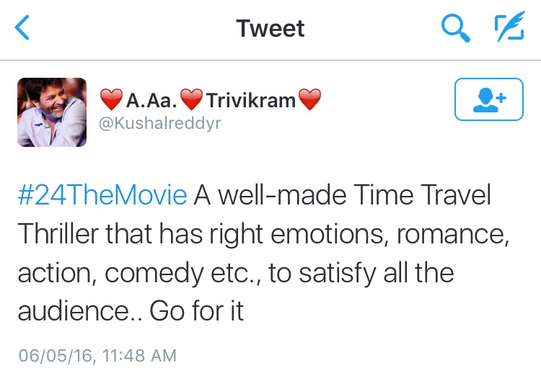Tap the name text "Trivikram"
Viewport: 541px width, 386px height.
click(251, 100)
